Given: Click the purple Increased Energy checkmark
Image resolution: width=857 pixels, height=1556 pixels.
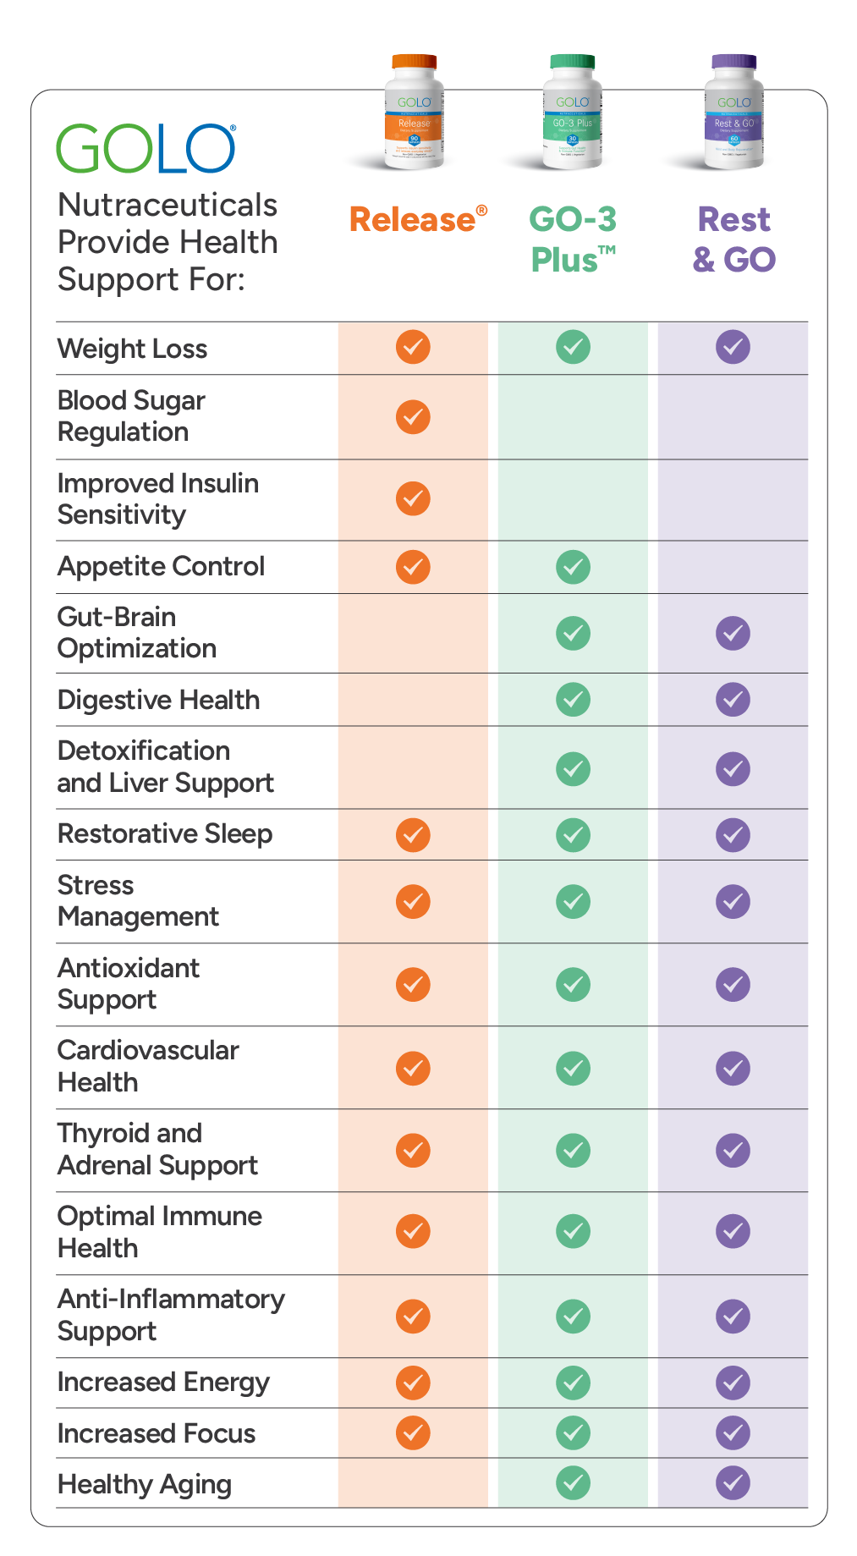Looking at the screenshot, I should 733,1383.
